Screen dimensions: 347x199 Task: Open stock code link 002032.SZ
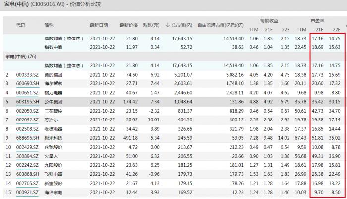[27, 120]
